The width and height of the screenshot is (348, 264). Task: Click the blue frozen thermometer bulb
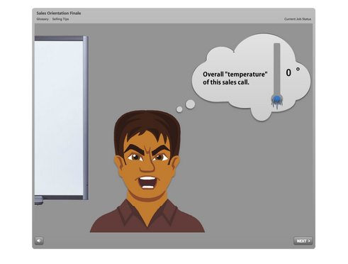coord(277,100)
